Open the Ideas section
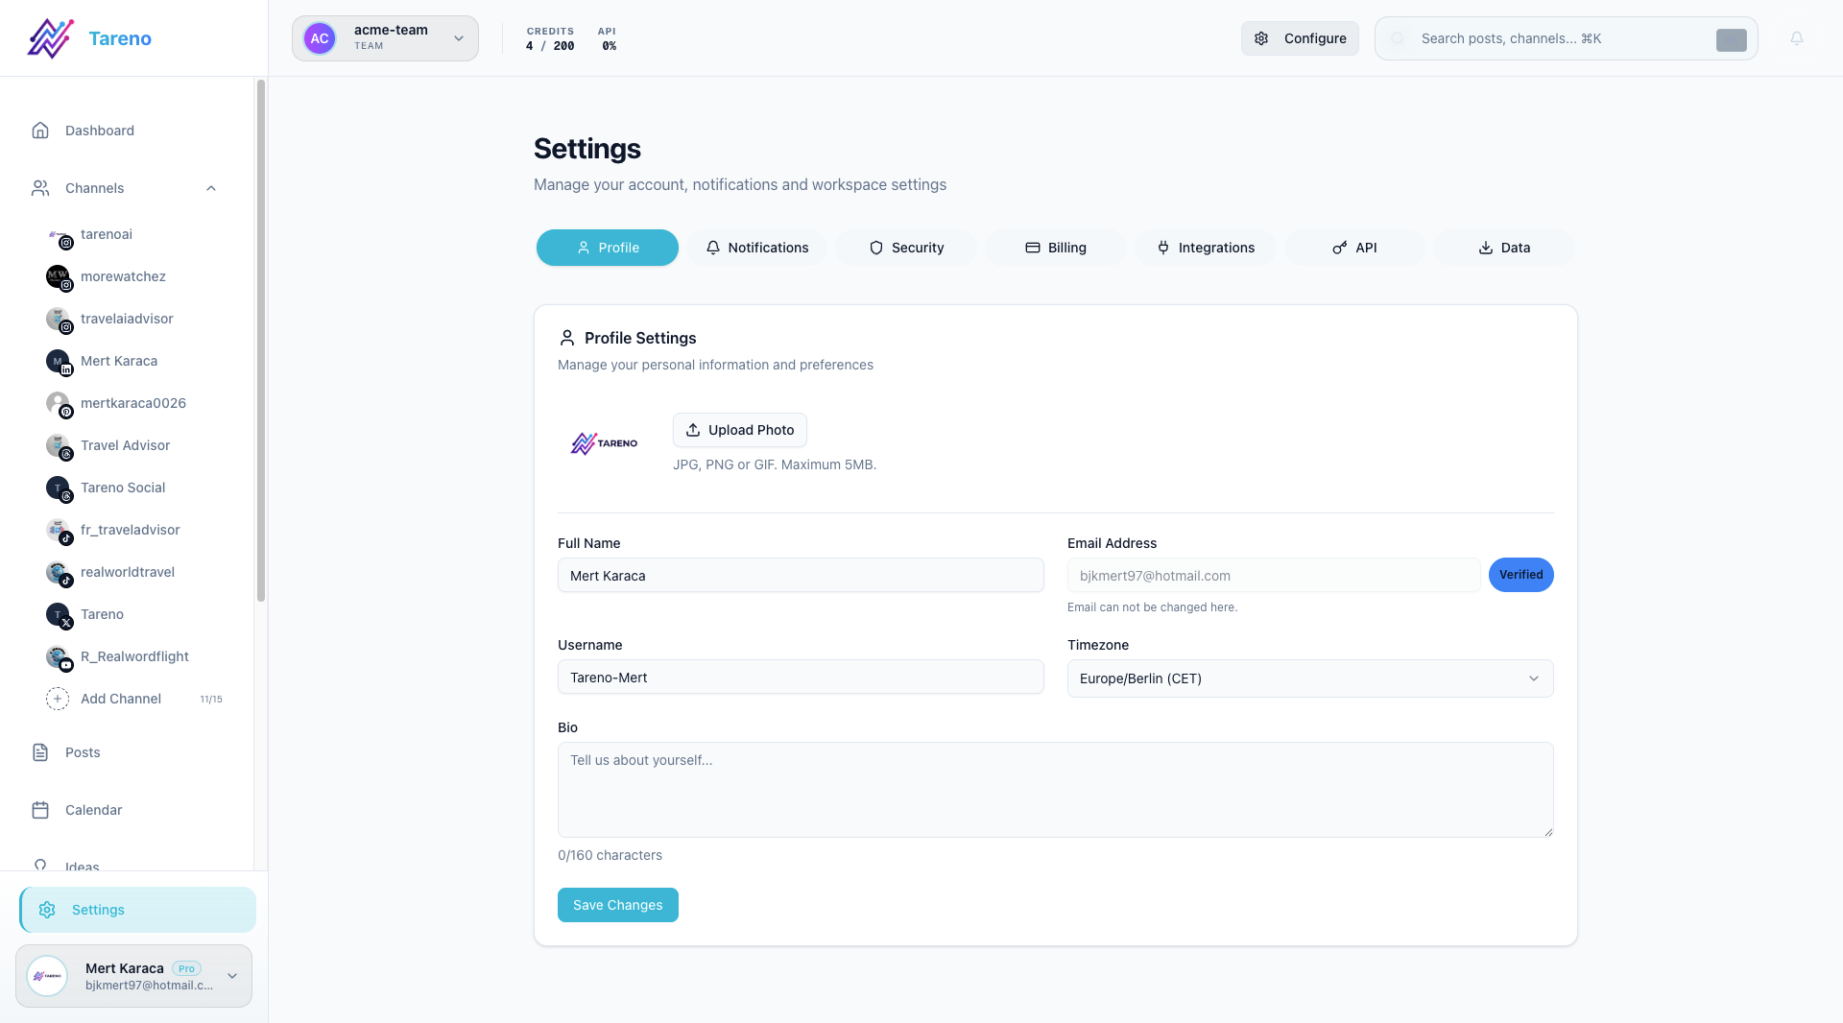This screenshot has width=1843, height=1023. [x=82, y=867]
